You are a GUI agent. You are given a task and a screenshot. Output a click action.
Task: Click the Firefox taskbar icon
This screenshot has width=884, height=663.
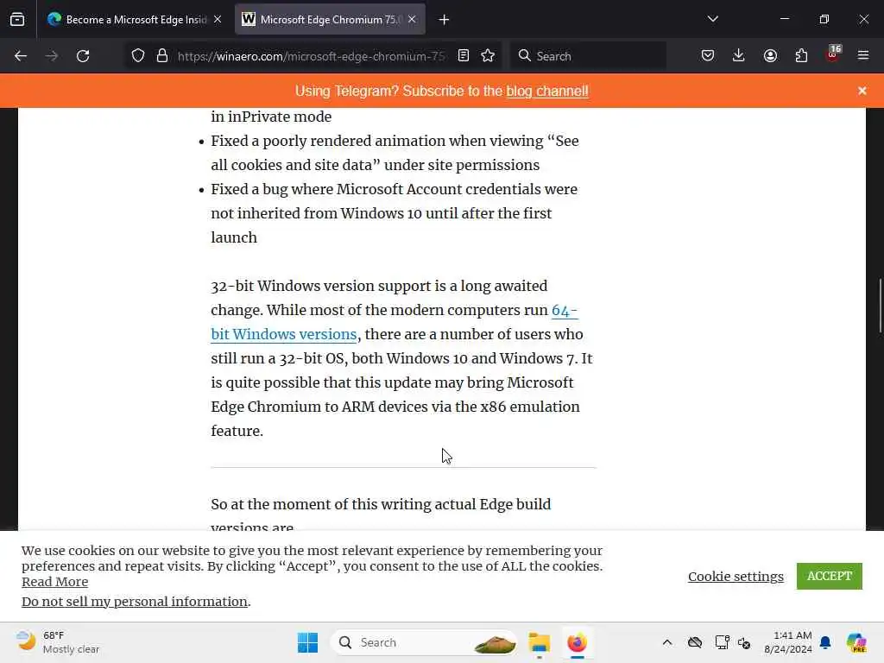click(x=577, y=642)
